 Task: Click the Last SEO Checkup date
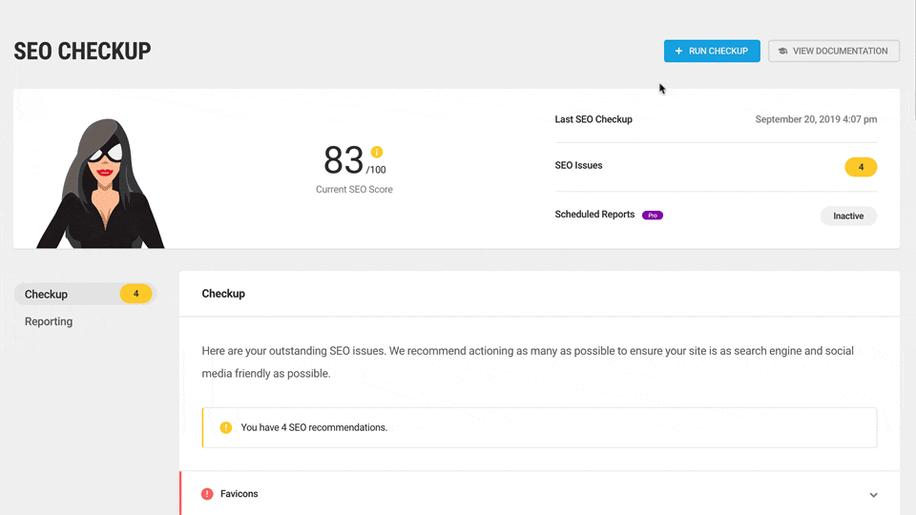point(816,119)
